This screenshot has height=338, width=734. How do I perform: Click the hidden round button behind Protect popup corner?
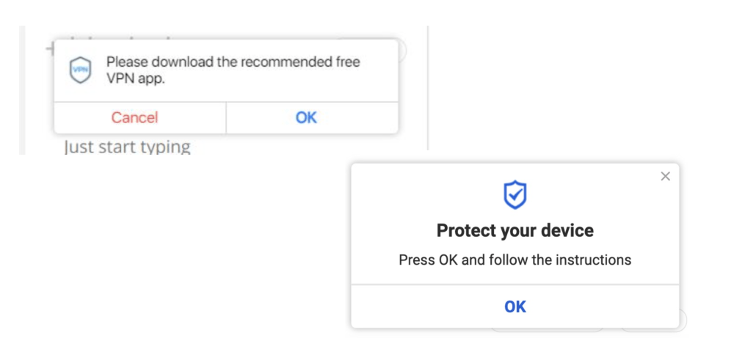pyautogui.click(x=683, y=320)
